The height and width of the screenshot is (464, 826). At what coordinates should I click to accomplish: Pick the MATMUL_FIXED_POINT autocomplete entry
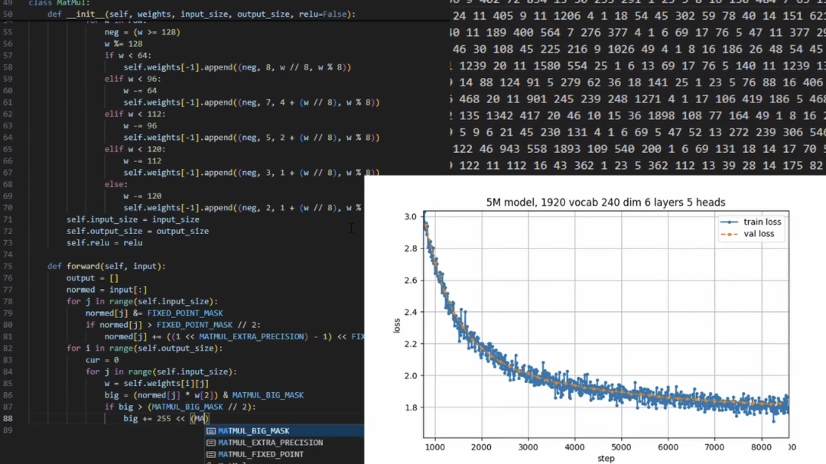pyautogui.click(x=260, y=454)
